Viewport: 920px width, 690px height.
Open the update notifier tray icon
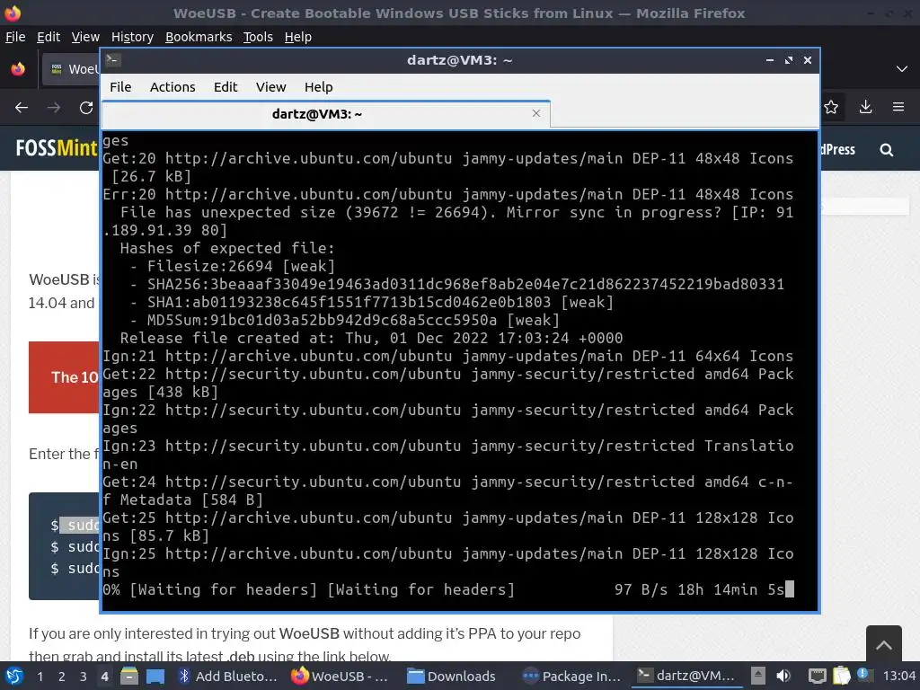862,674
